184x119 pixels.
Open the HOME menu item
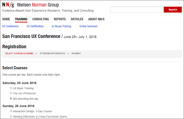pyautogui.click(x=6, y=19)
